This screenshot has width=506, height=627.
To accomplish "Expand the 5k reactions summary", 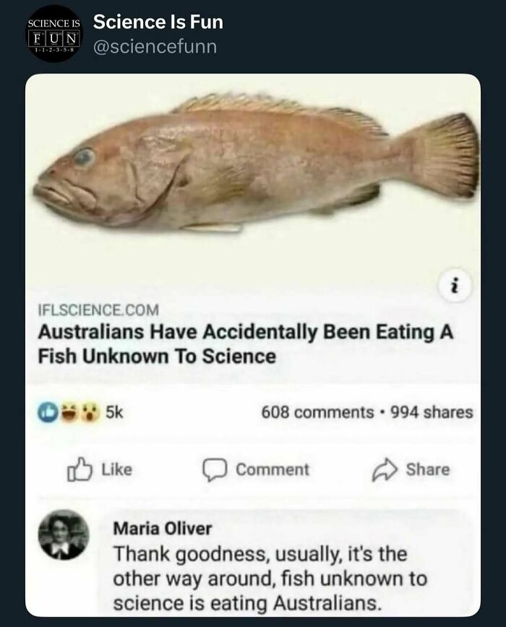I will point(80,409).
